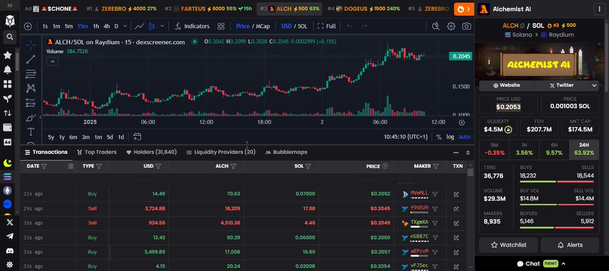Open the time interval dropdown arrow
The image size is (609, 271).
tap(125, 26)
